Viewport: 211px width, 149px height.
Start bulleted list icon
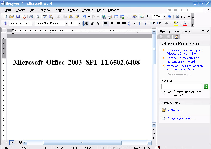[x=147, y=23]
